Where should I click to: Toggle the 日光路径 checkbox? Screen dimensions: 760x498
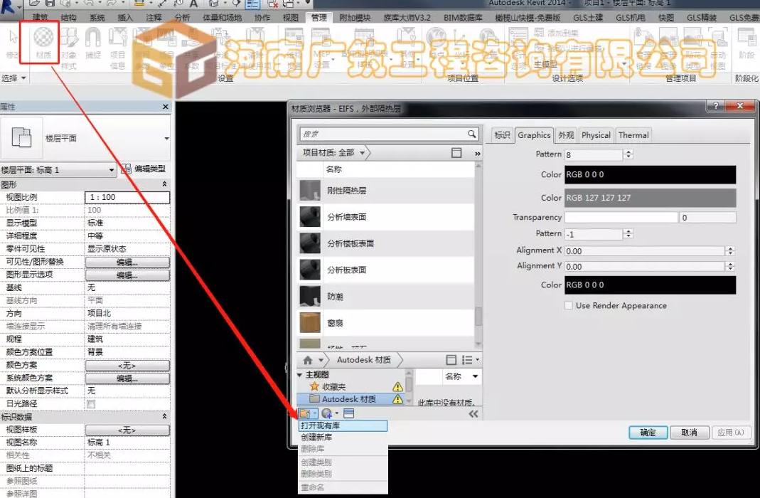click(90, 403)
